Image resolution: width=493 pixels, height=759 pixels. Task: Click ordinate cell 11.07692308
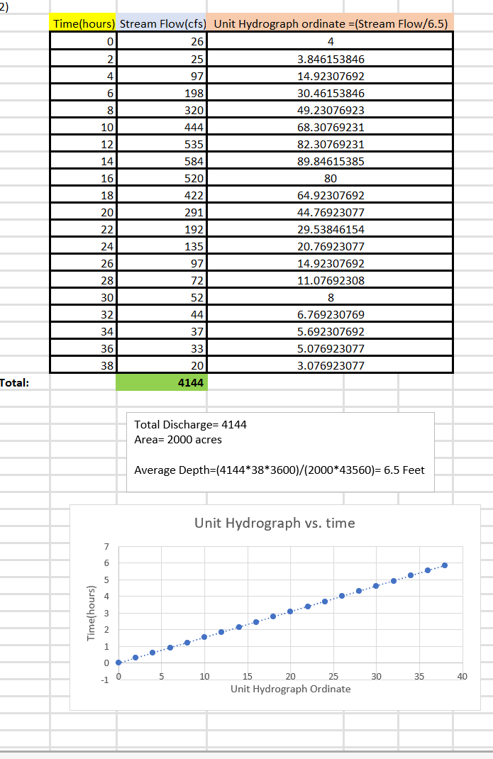pyautogui.click(x=331, y=280)
